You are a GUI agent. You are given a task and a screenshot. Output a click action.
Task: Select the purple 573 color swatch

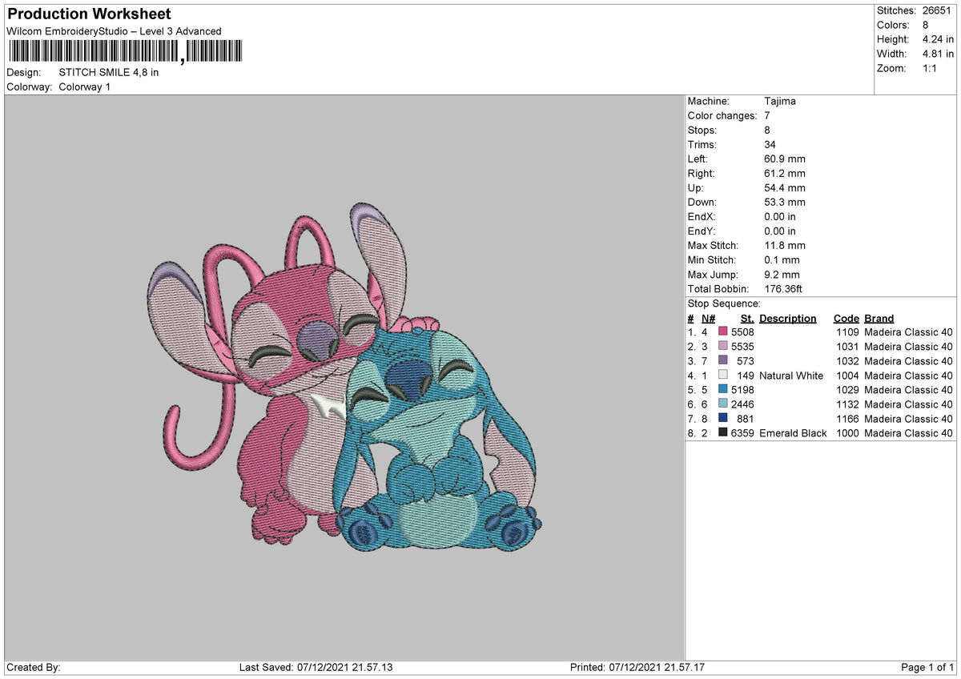coord(724,360)
